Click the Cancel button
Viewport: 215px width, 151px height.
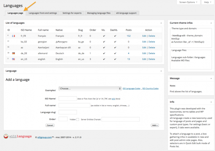click(x=50, y=125)
